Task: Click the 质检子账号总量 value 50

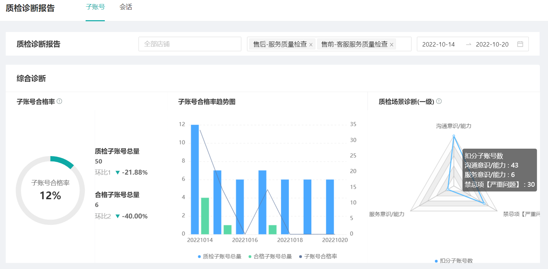Action: click(98, 161)
